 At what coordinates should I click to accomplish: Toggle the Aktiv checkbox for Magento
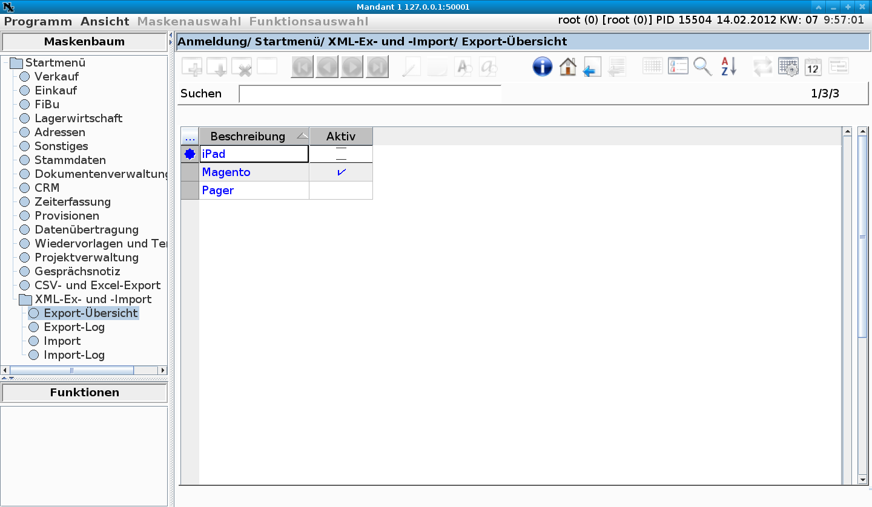(341, 172)
